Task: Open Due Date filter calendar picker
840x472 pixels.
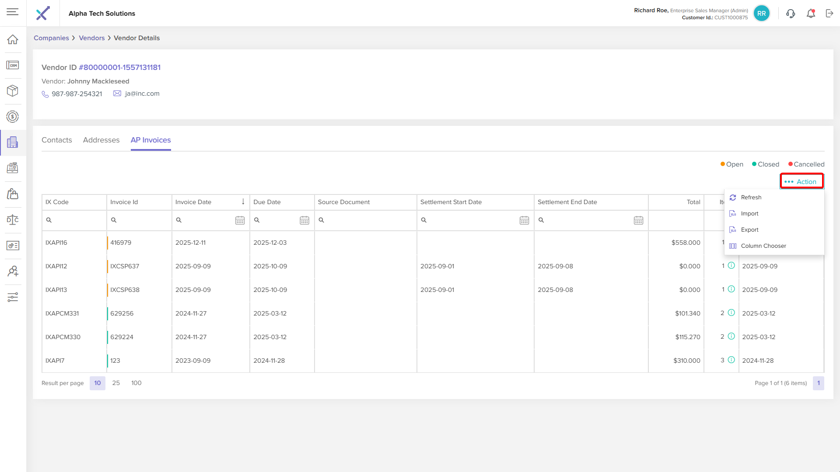Action: click(304, 220)
